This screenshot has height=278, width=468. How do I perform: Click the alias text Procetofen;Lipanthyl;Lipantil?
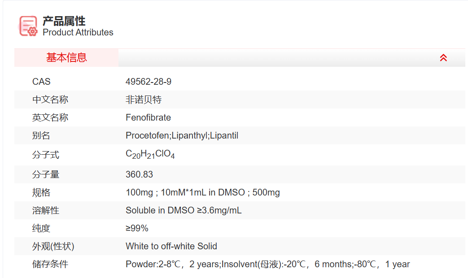(182, 135)
